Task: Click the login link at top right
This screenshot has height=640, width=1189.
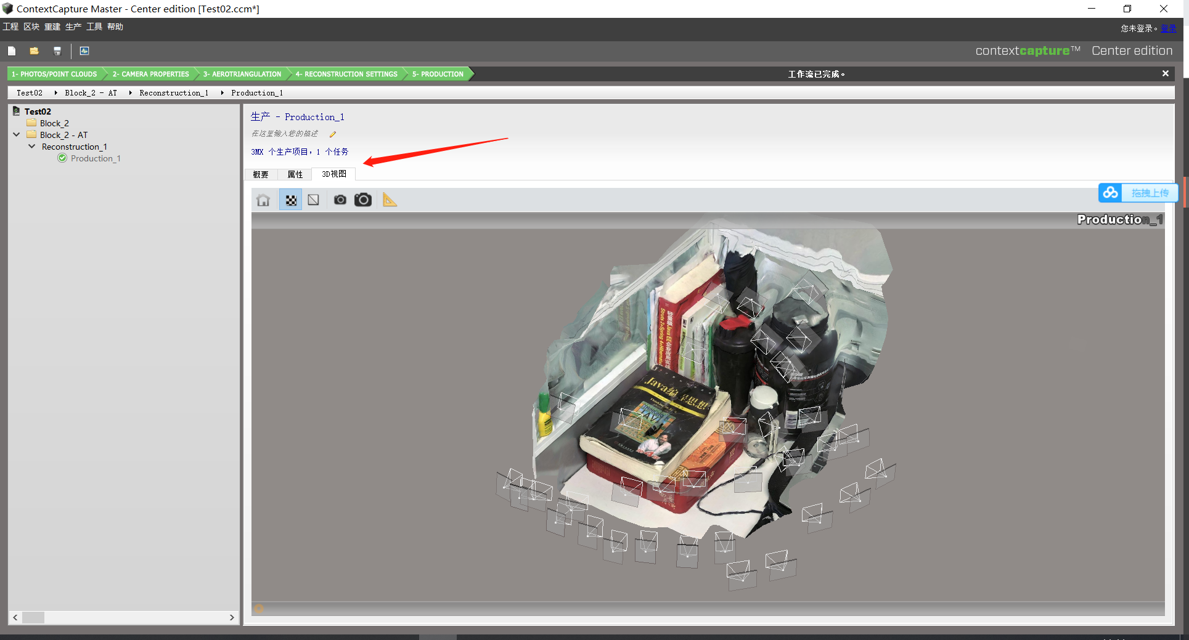Action: [x=1168, y=28]
